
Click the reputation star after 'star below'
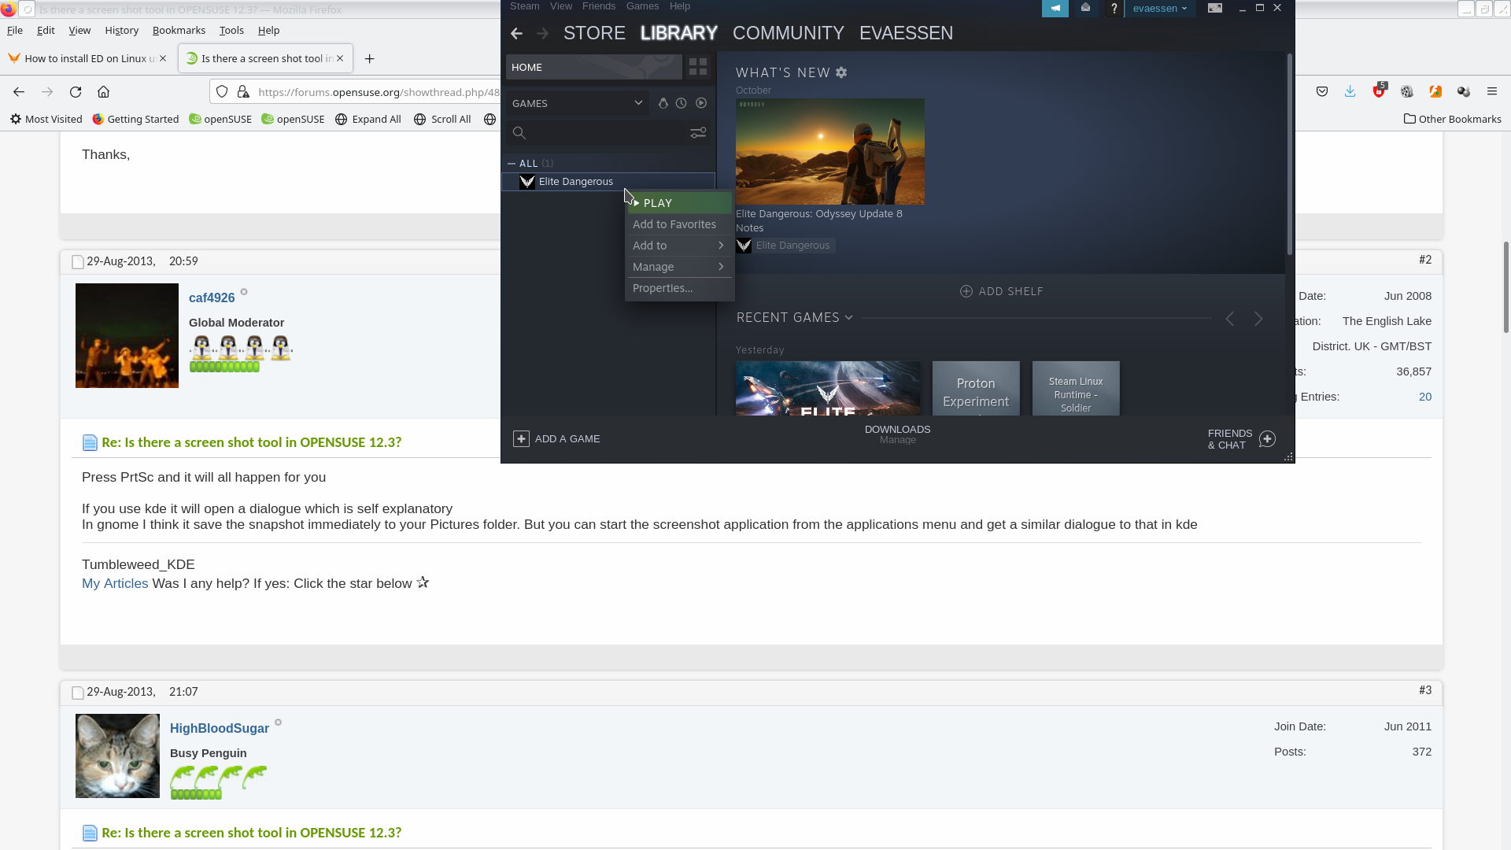423,582
